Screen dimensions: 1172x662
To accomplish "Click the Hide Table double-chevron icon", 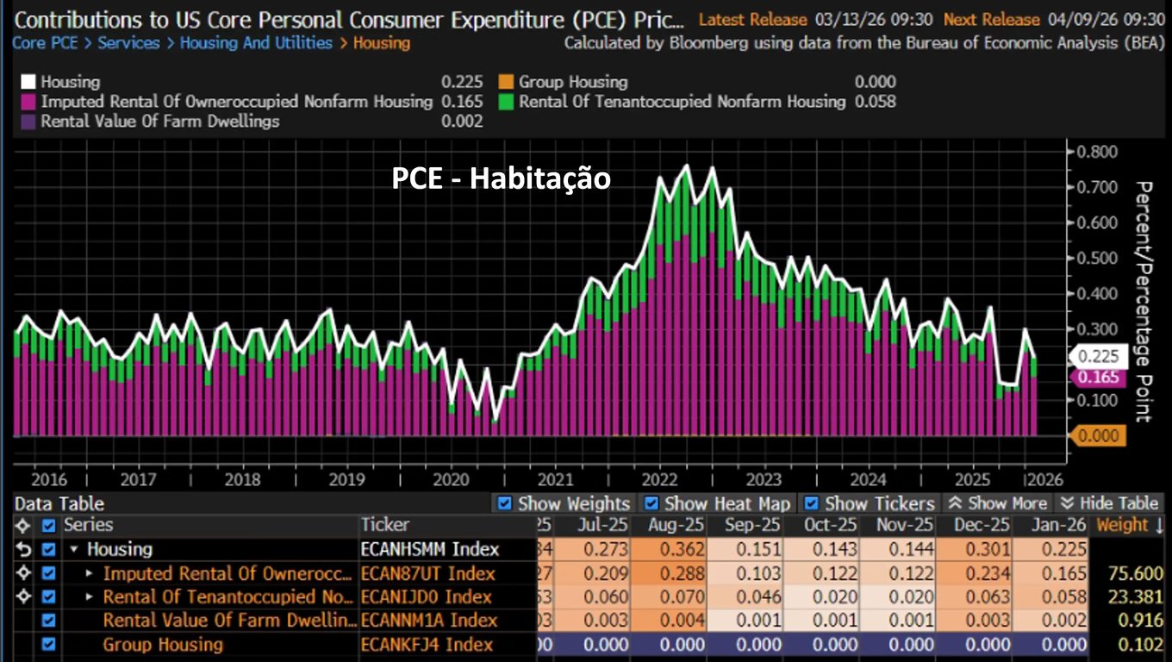I will click(1067, 503).
